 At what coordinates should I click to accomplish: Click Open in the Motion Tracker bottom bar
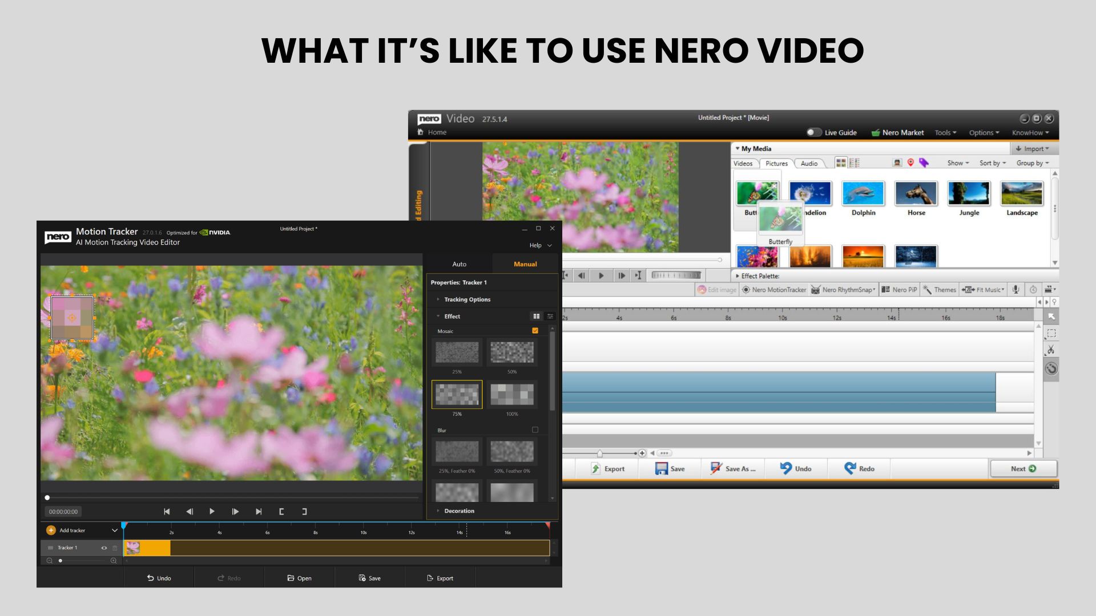click(x=299, y=578)
